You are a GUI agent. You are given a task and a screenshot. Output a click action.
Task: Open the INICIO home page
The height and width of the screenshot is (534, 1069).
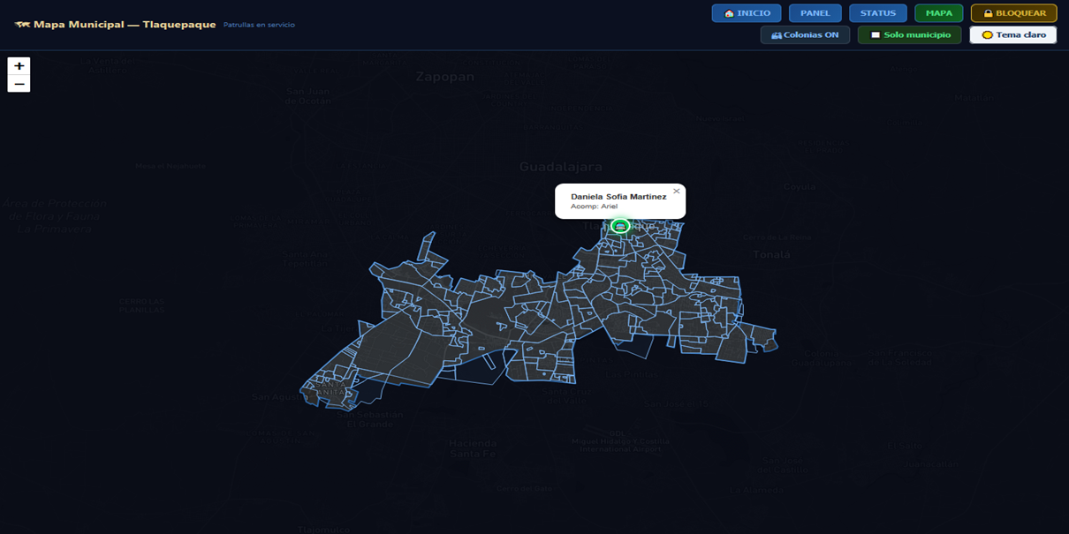tap(747, 13)
